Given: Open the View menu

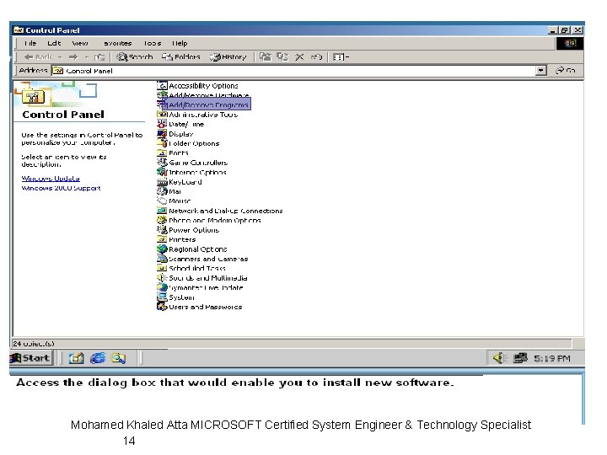Looking at the screenshot, I should (80, 43).
